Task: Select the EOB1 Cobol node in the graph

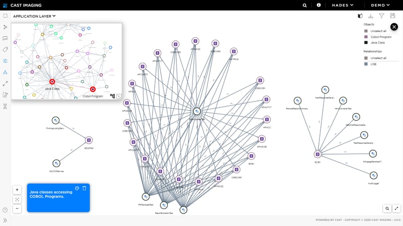Action: coord(318,154)
